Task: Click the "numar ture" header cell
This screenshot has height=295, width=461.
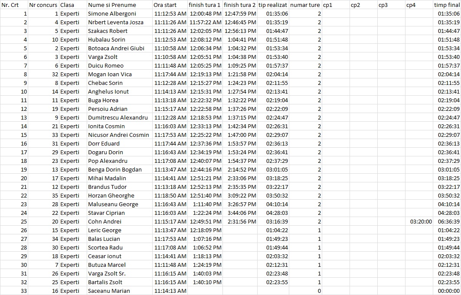Action: click(305, 5)
